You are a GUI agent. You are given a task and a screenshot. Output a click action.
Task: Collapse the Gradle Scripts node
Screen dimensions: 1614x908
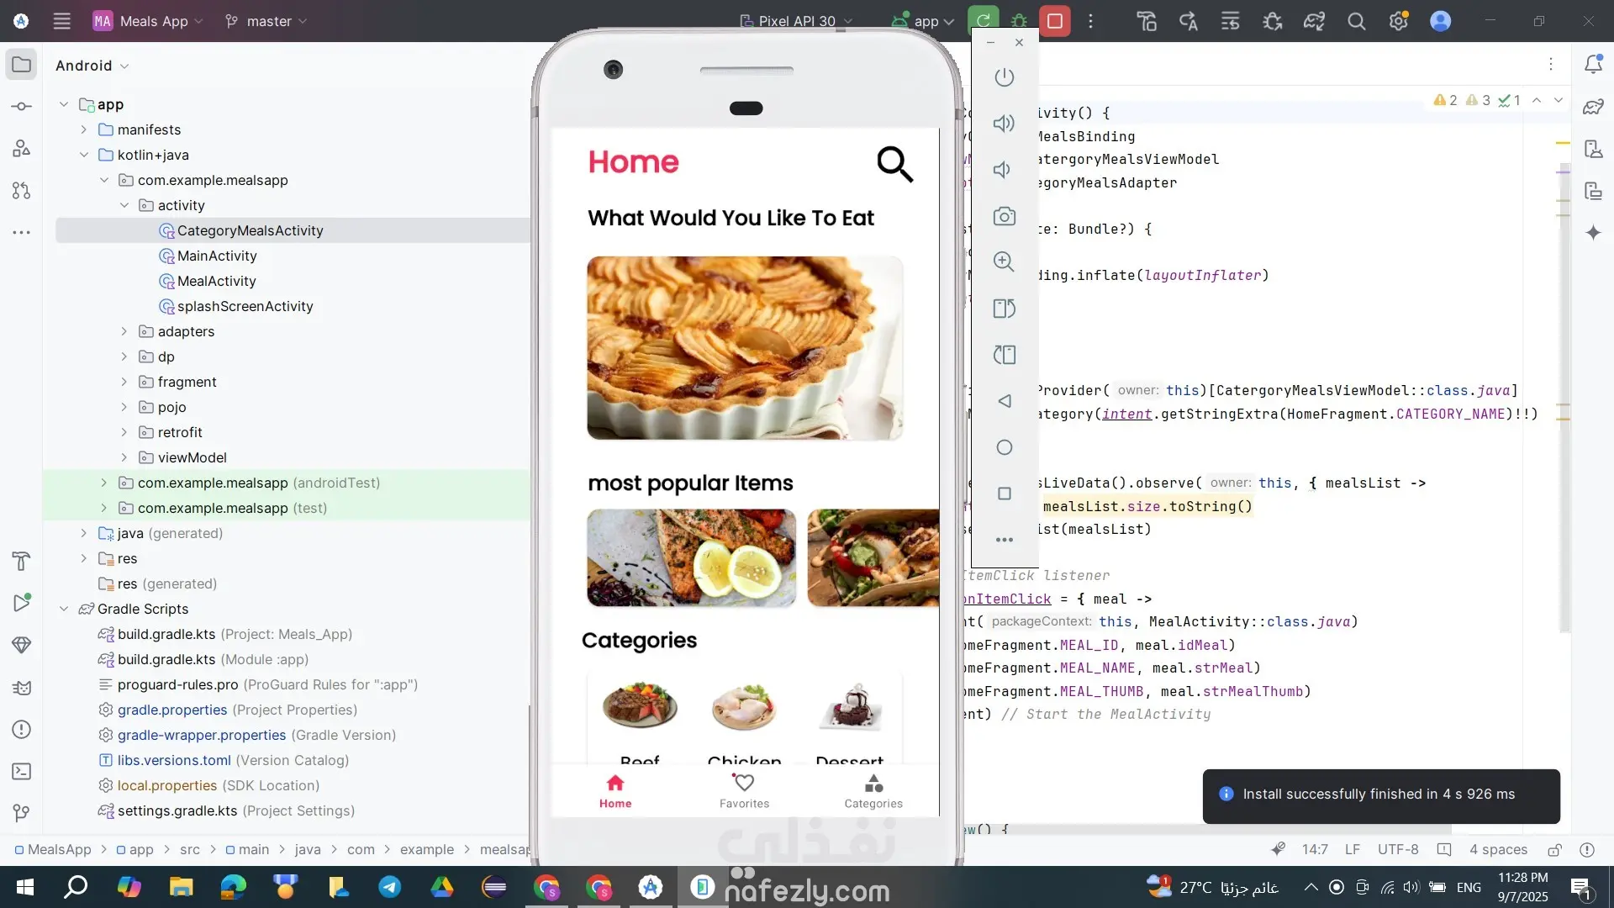pos(64,609)
